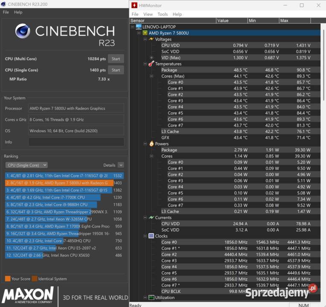This screenshot has height=307, width=326.
Task: Click the Maxon logo in Cinebench
Action: pos(28,295)
